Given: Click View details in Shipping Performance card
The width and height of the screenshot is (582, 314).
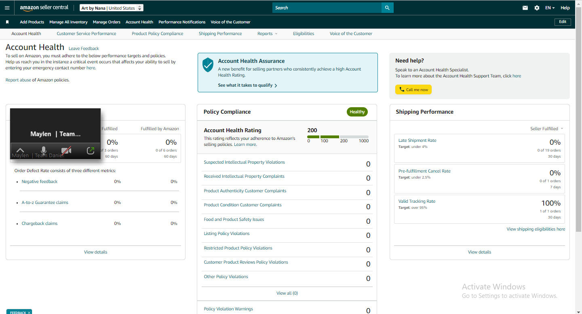Looking at the screenshot, I should pyautogui.click(x=480, y=252).
